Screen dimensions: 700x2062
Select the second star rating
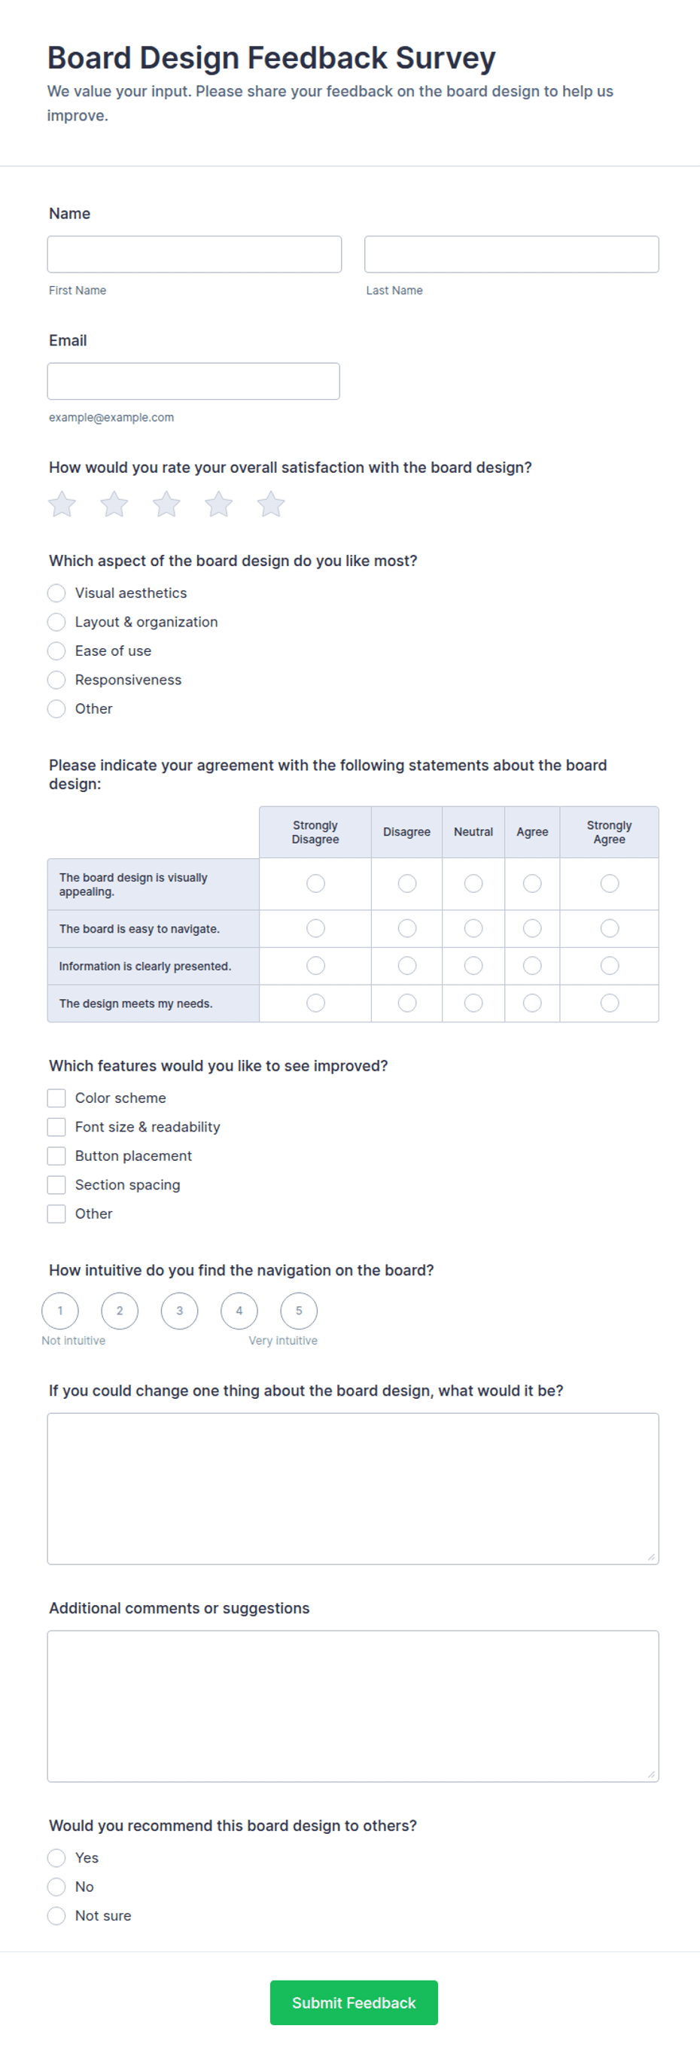pos(114,504)
